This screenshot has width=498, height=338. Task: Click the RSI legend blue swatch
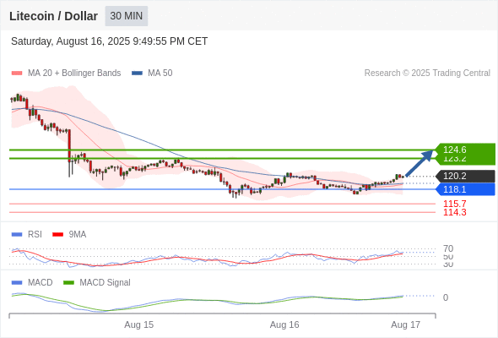coord(17,235)
